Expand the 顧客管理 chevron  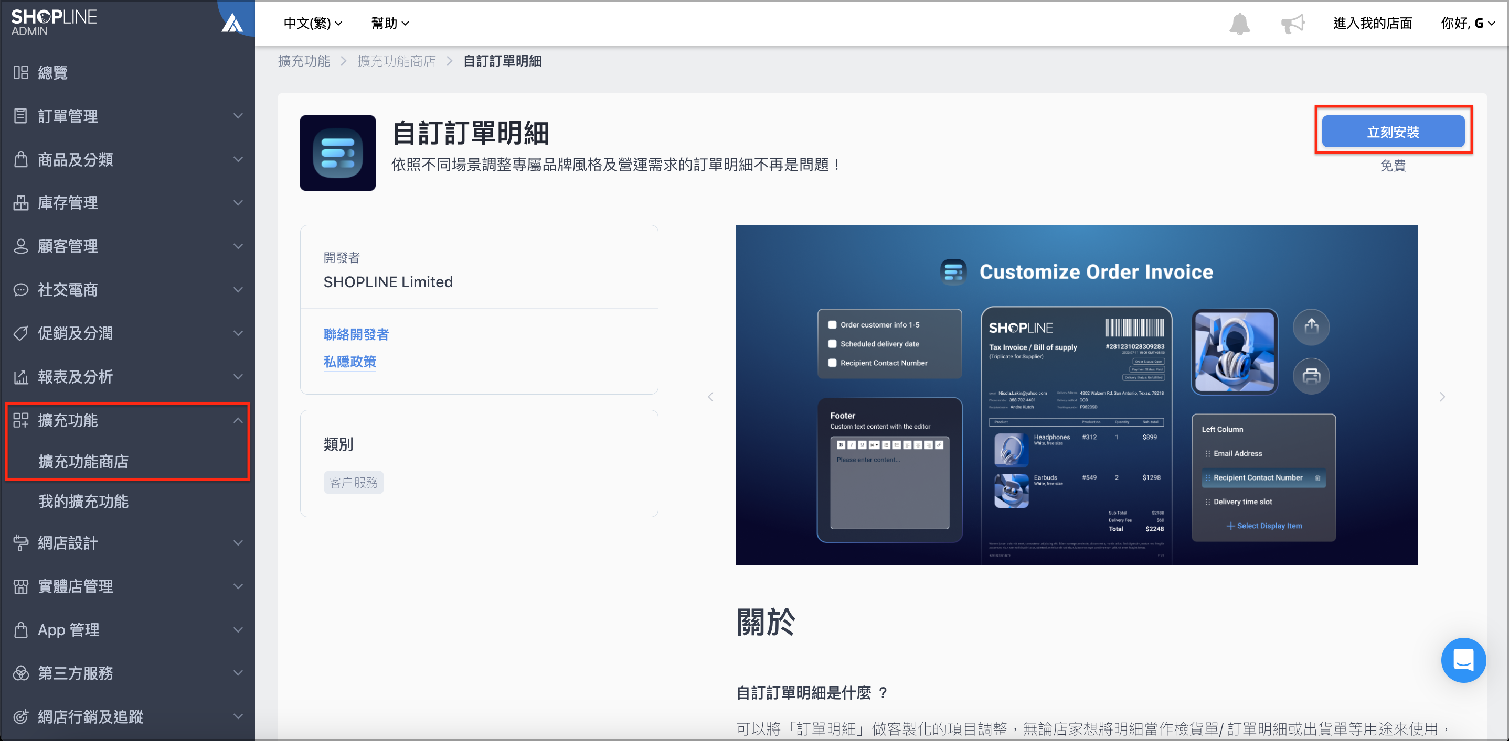click(x=238, y=246)
